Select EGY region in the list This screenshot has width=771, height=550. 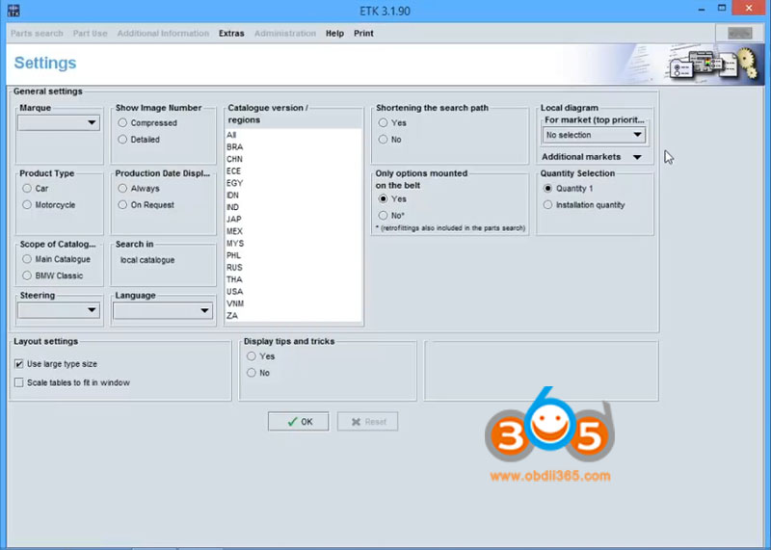[x=294, y=183]
